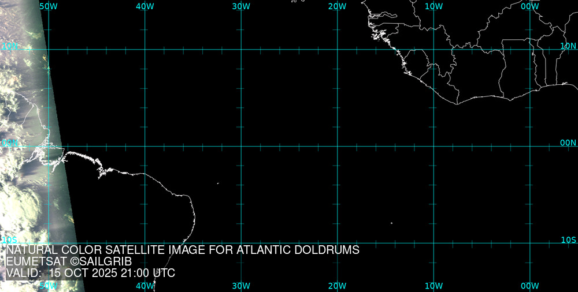
Task: Click the 10N latitude label on right
Action: tap(568, 46)
